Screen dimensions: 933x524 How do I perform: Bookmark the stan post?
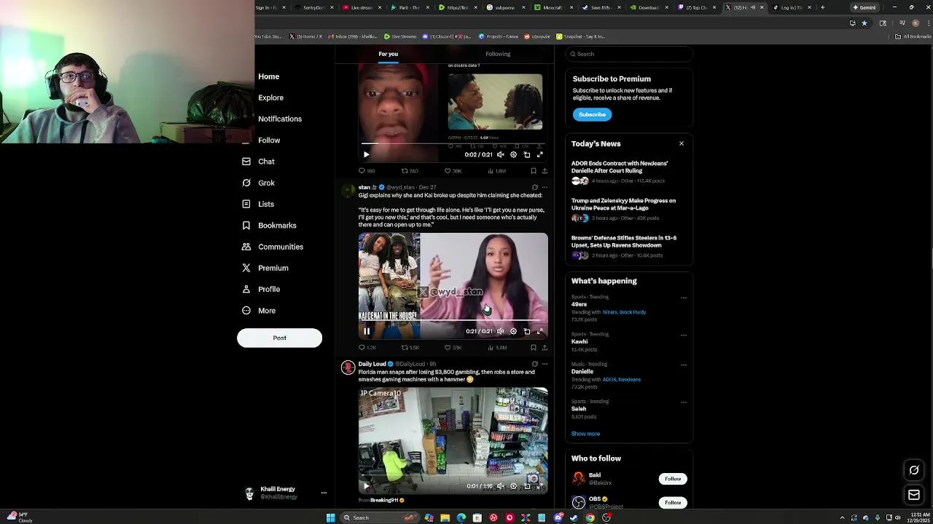534,348
